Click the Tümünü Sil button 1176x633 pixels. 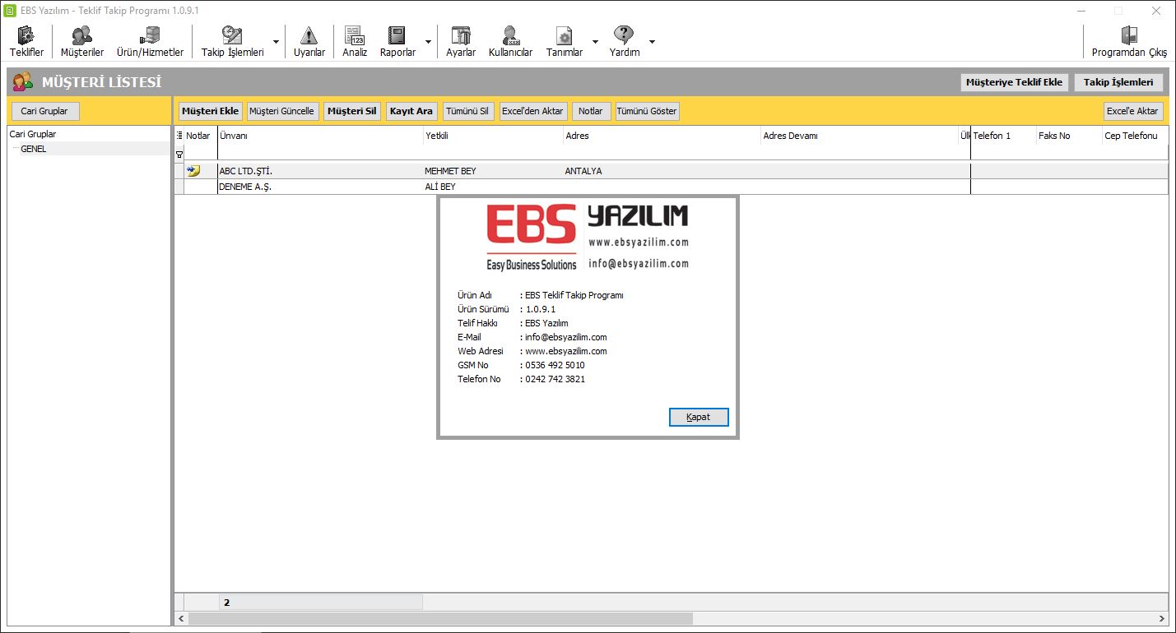tap(467, 111)
